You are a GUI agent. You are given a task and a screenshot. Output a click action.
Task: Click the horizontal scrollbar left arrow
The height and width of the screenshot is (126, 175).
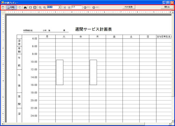(3, 124)
